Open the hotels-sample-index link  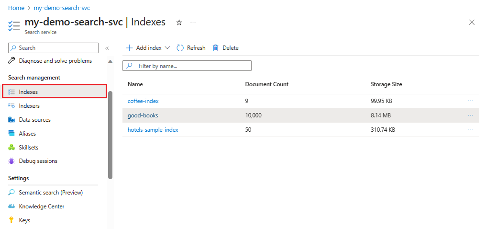point(153,130)
